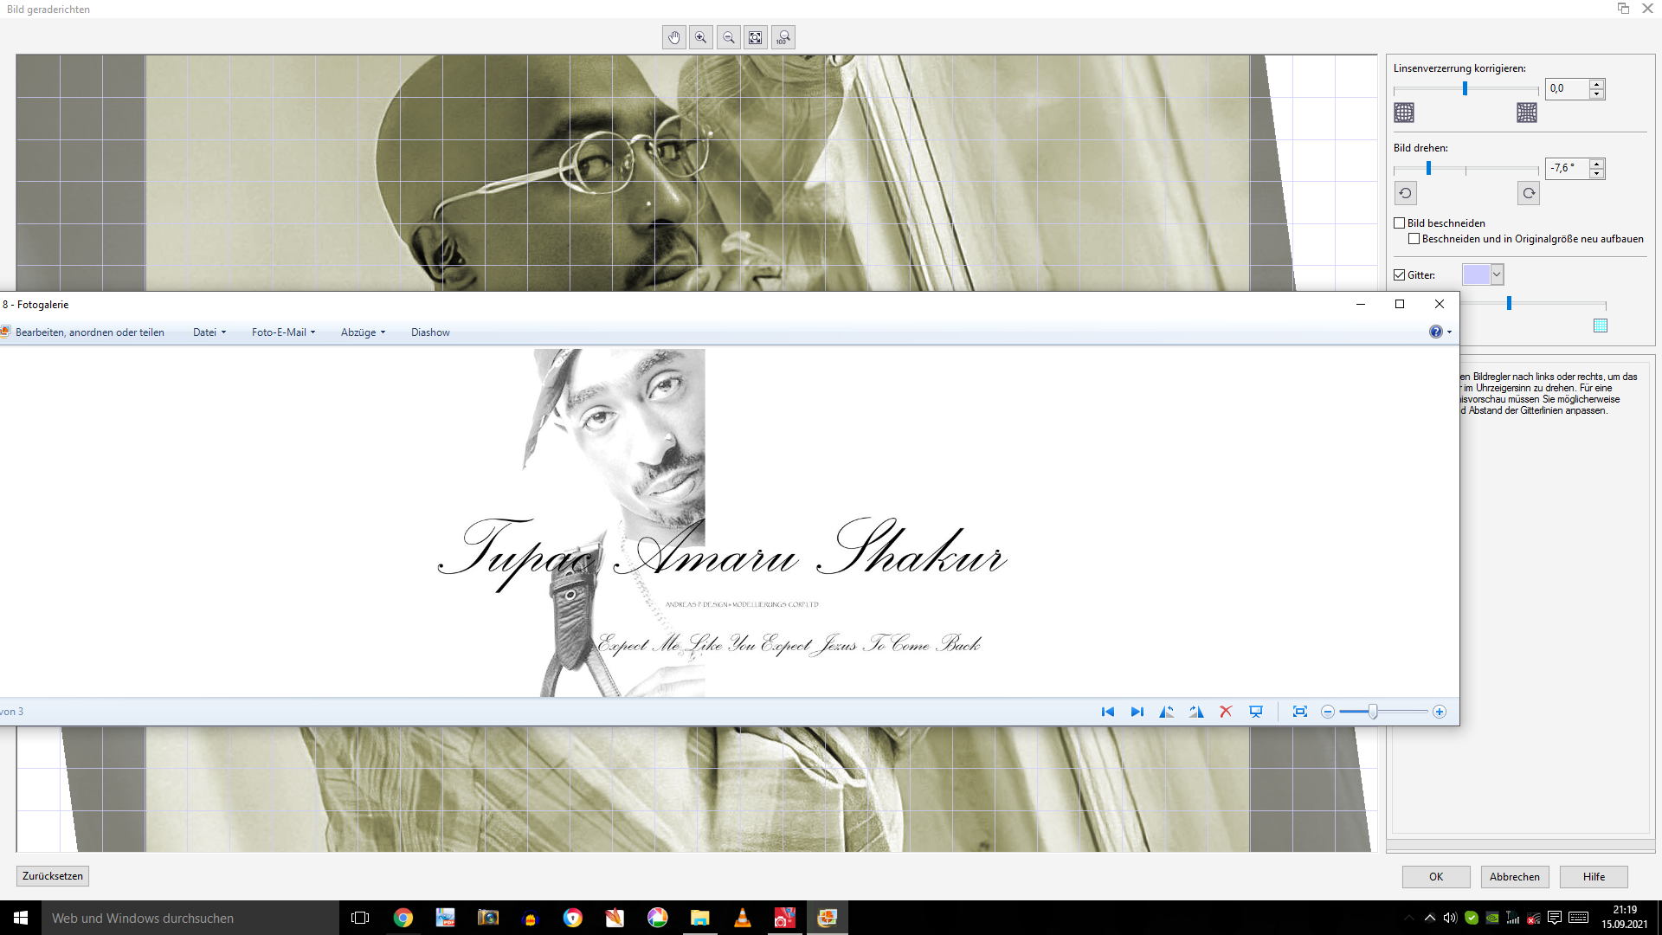Go to previous photo in Fotogalerie

pos(1107,712)
